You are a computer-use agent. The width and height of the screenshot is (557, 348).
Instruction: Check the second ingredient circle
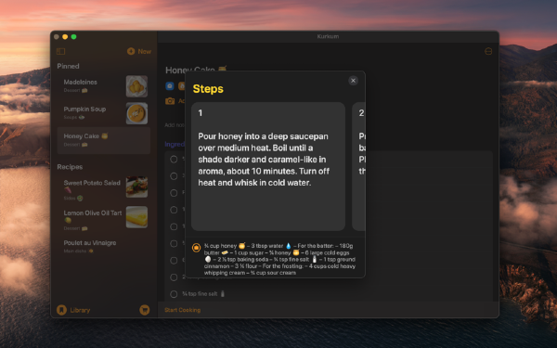tap(174, 176)
